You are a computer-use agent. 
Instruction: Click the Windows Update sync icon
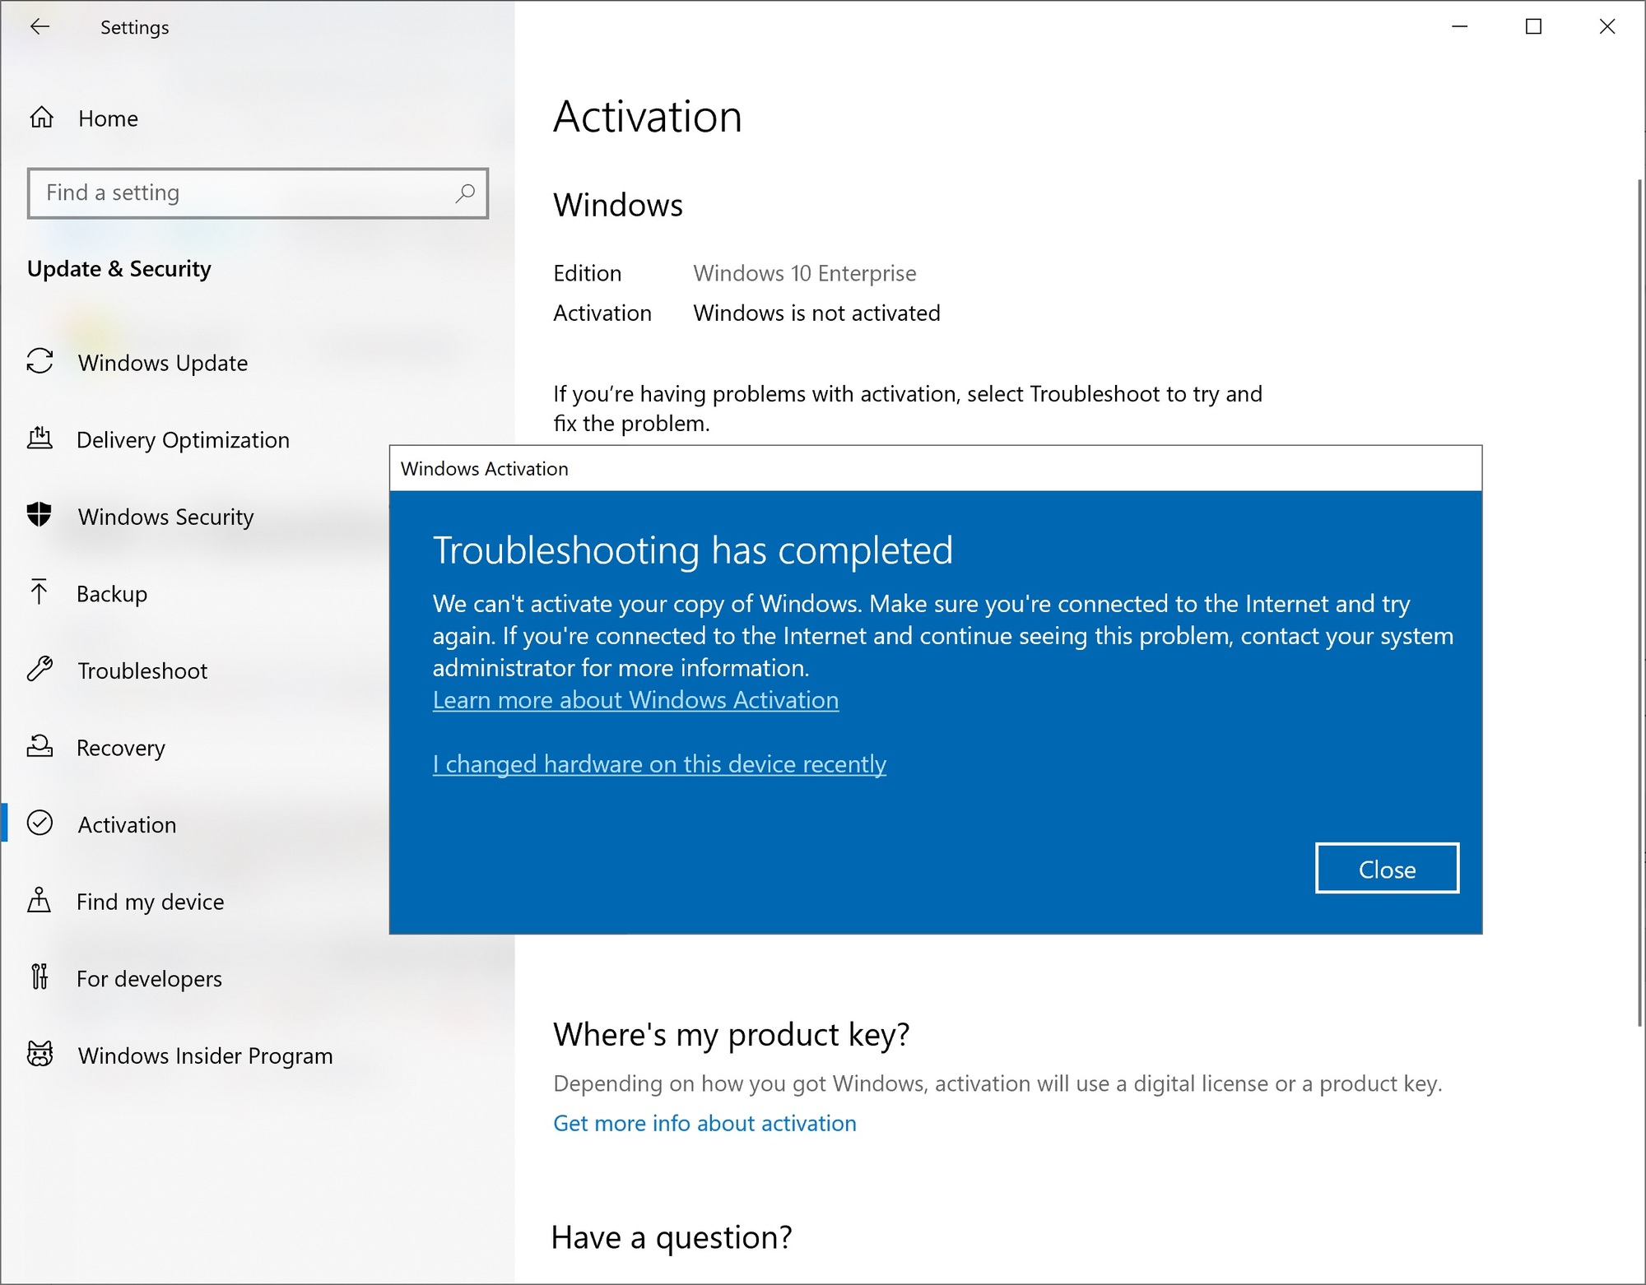tap(40, 361)
